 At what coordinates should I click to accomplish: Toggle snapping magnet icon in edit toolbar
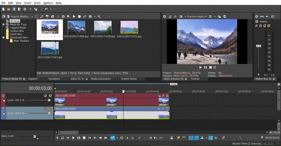pos(191,138)
